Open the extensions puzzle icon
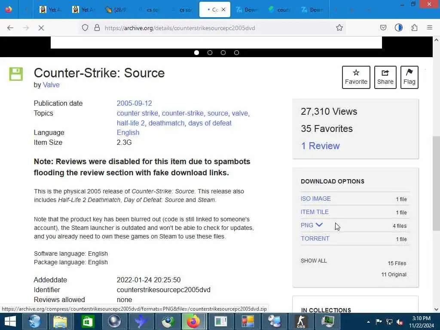This screenshot has height=330, width=440. coord(415,27)
